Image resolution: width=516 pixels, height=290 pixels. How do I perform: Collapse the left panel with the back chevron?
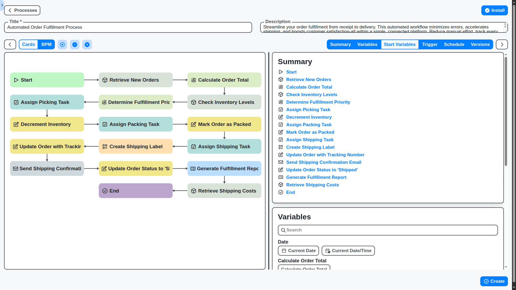point(9,44)
